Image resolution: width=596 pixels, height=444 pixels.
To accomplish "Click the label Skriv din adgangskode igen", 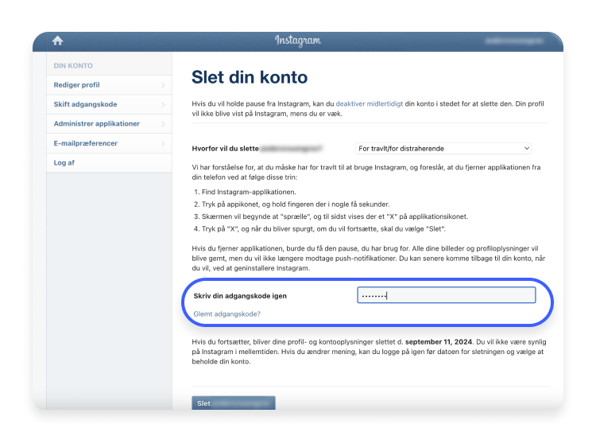I will pyautogui.click(x=240, y=296).
